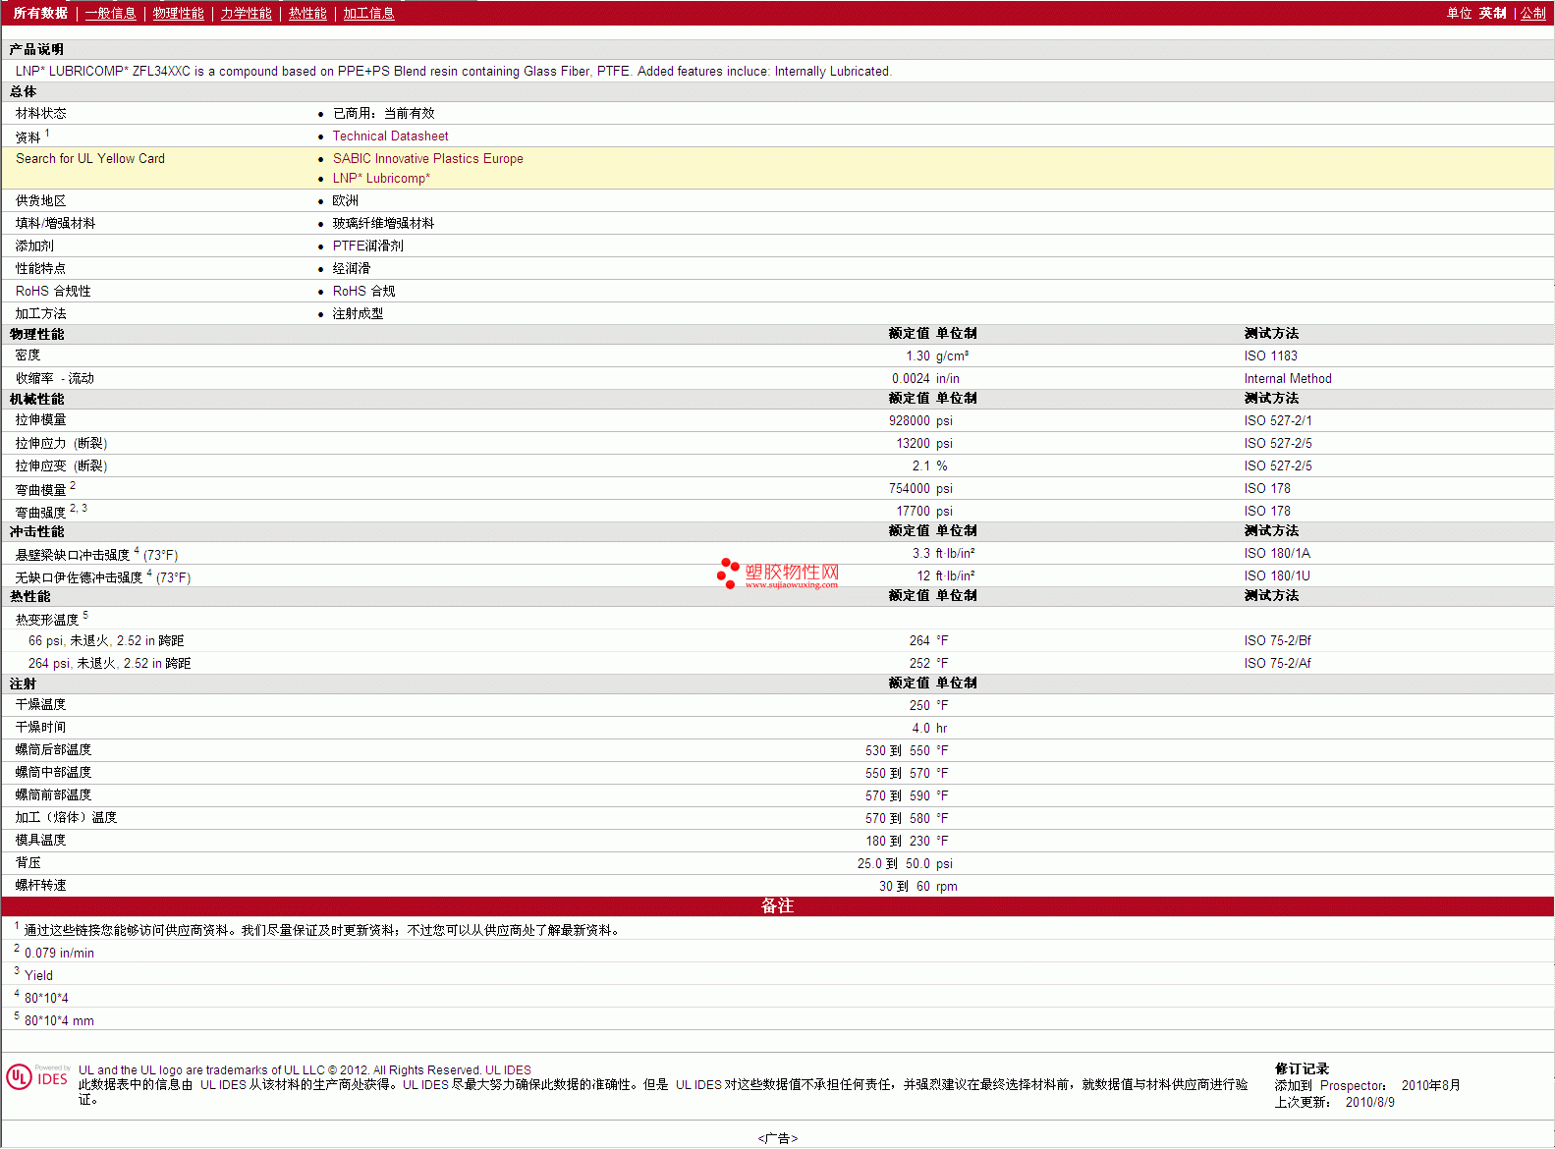Switch units to 公制
1555x1149 pixels.
coord(1533,13)
